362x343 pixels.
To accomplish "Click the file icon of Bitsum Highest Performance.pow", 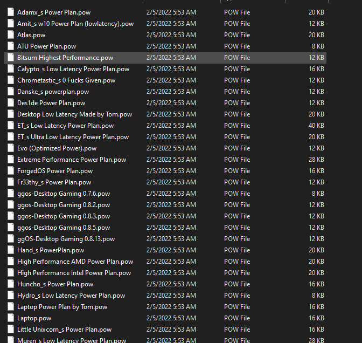I will tap(11, 57).
